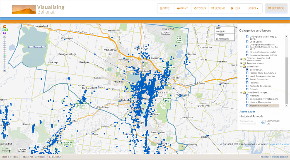Image resolution: width=290 pixels, height=160 pixels.
Task: Enable Postcode Boundaries layer
Action: (x=247, y=86)
